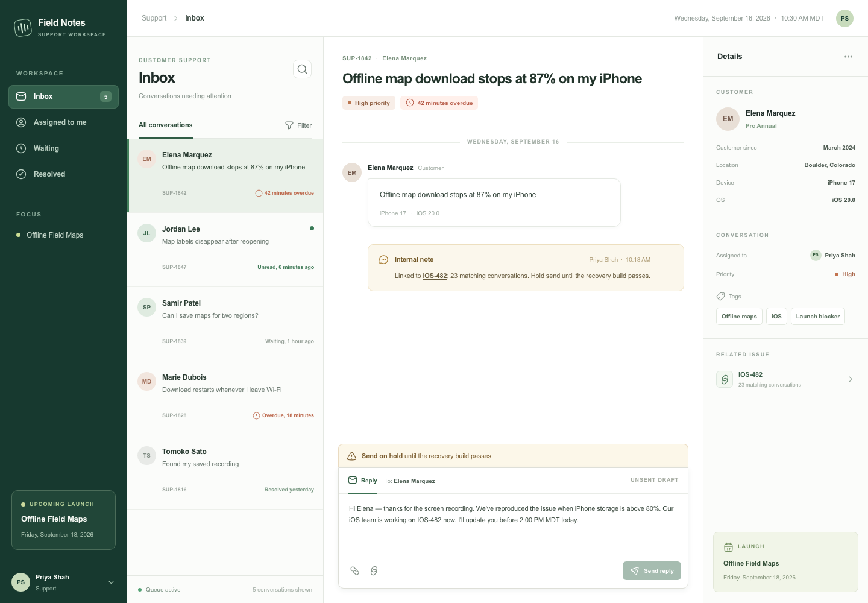Click the paperclip attachment icon in reply
This screenshot has height=603, width=868.
click(x=355, y=570)
